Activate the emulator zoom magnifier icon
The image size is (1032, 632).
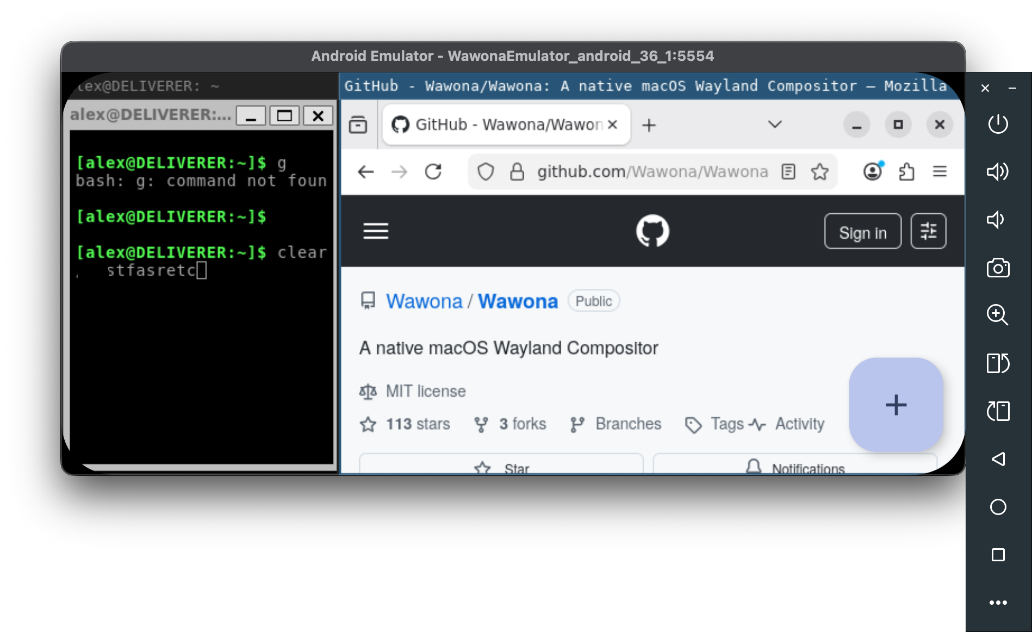(x=998, y=315)
